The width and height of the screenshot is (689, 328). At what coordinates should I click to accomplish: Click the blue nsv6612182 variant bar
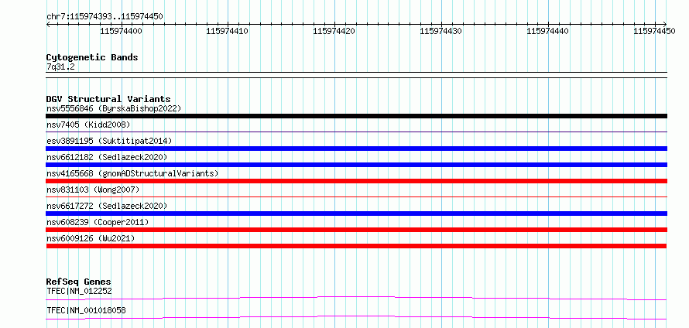[x=356, y=165]
